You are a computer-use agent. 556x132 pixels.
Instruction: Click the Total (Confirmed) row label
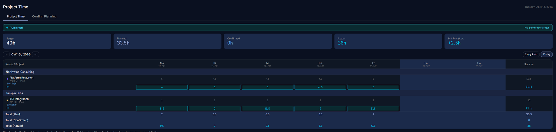coord(17,120)
